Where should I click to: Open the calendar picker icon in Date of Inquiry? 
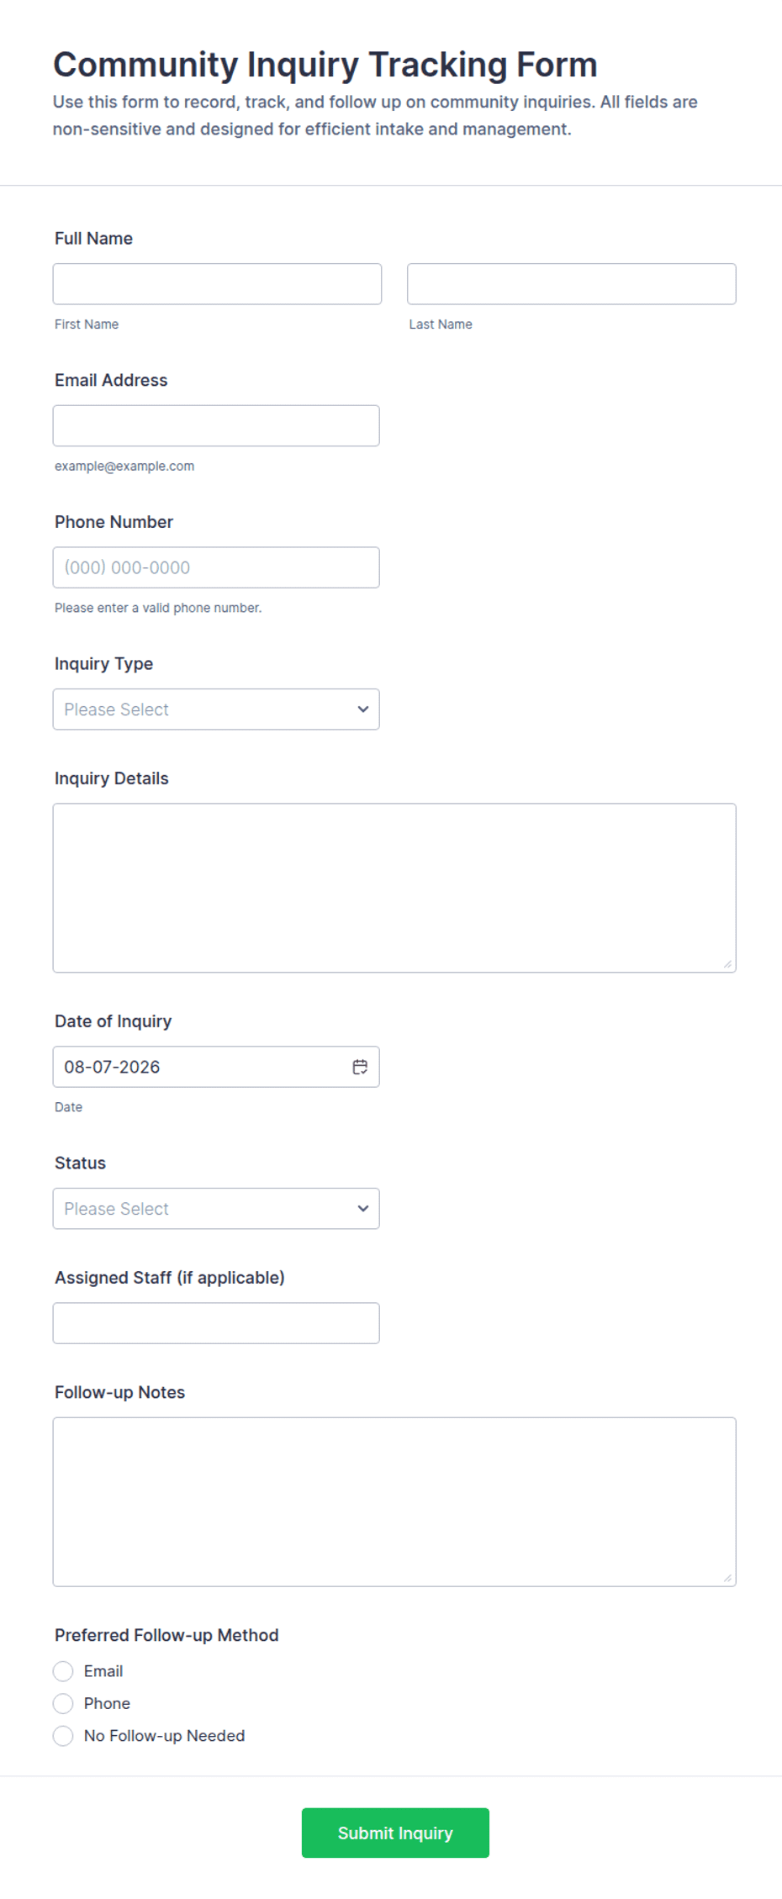(x=360, y=1067)
